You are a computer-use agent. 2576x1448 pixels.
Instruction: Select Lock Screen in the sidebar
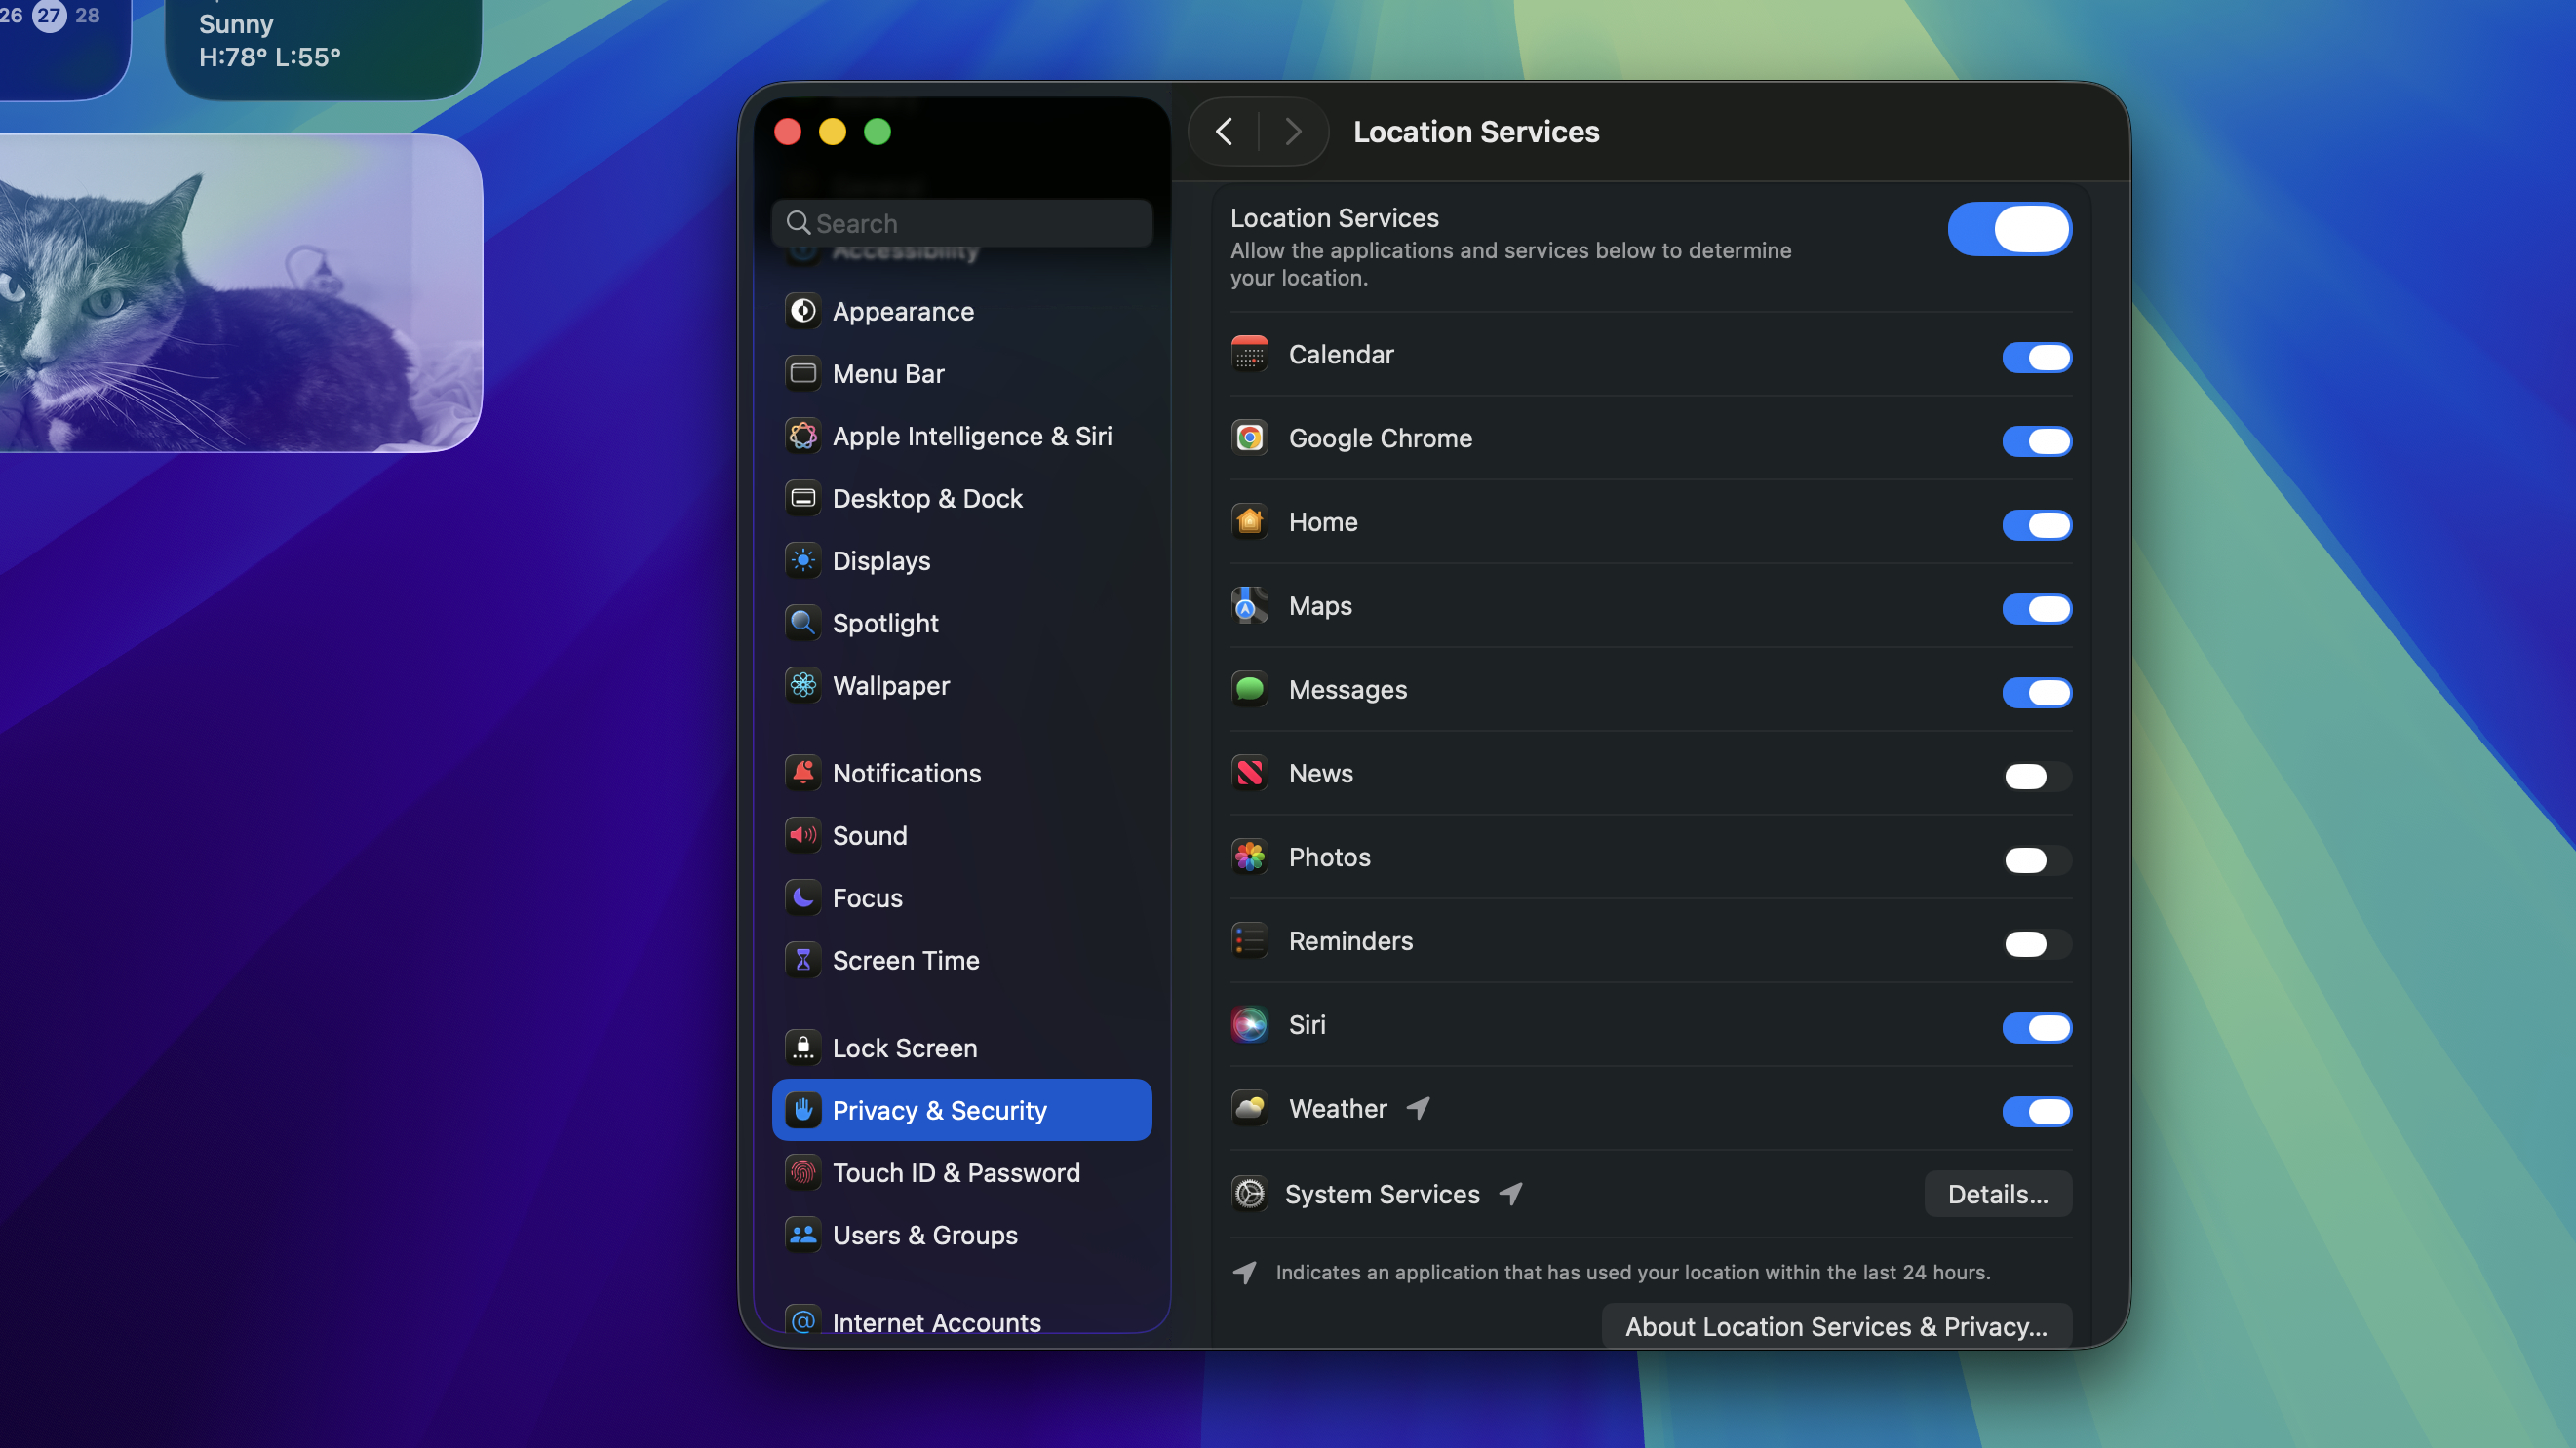(x=904, y=1048)
